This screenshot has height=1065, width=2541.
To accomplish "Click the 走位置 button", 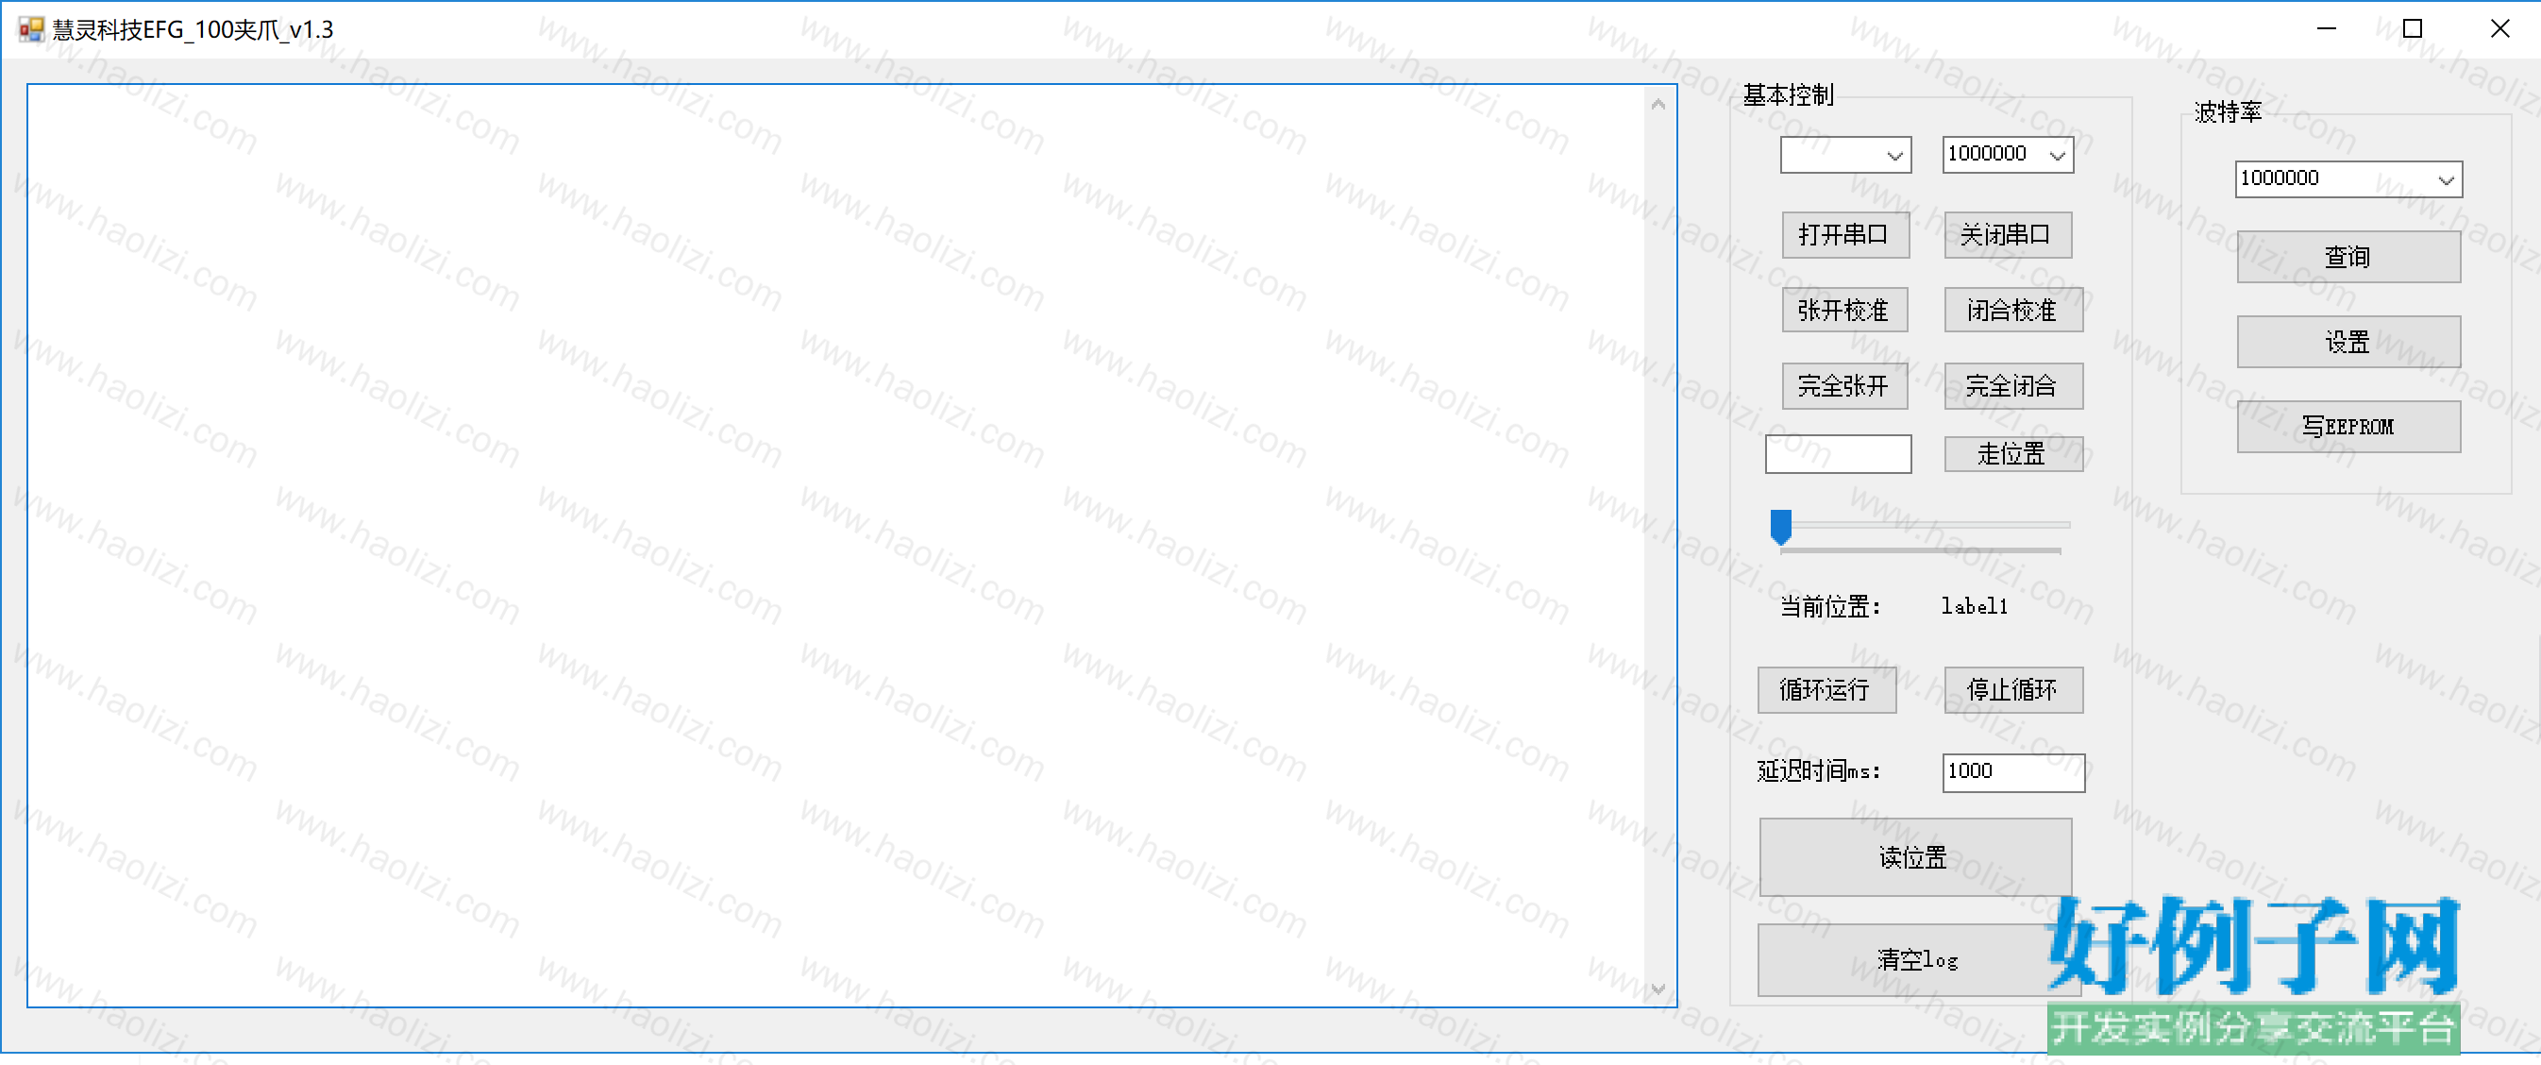I will coord(2013,454).
